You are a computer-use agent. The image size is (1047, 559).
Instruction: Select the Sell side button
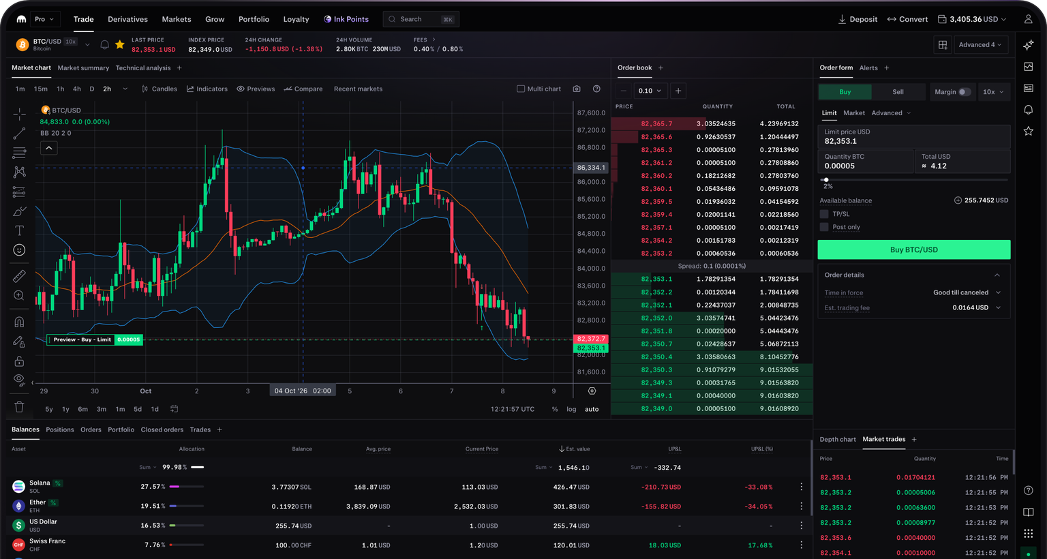click(x=898, y=92)
